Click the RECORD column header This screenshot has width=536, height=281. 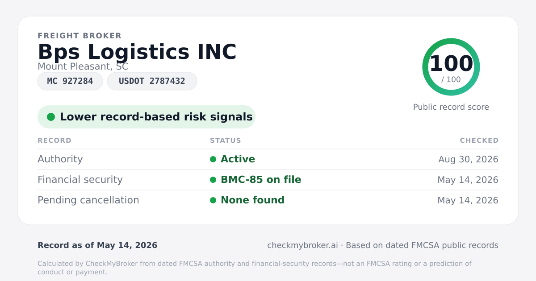[54, 140]
